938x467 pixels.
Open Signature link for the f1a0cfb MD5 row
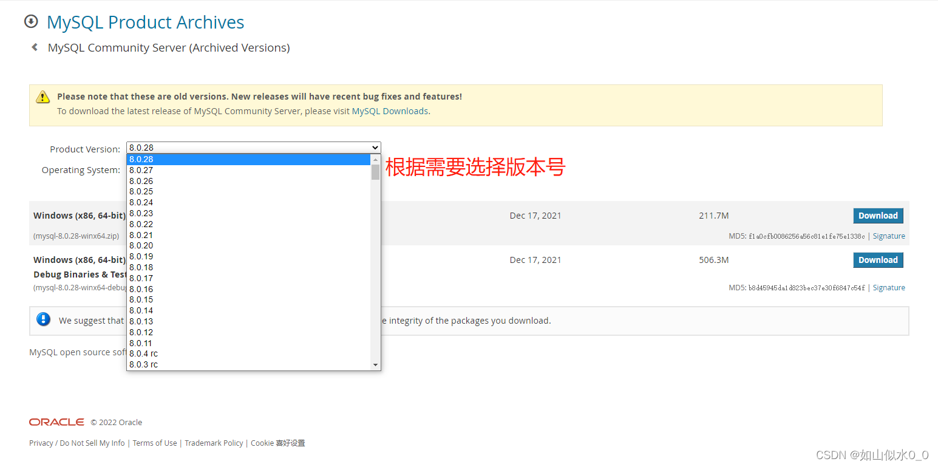click(889, 236)
